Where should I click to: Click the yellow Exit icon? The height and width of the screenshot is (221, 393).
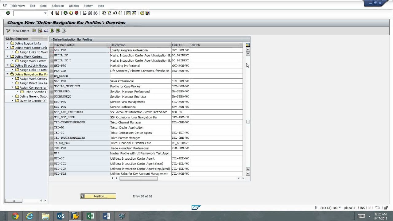(x=71, y=13)
